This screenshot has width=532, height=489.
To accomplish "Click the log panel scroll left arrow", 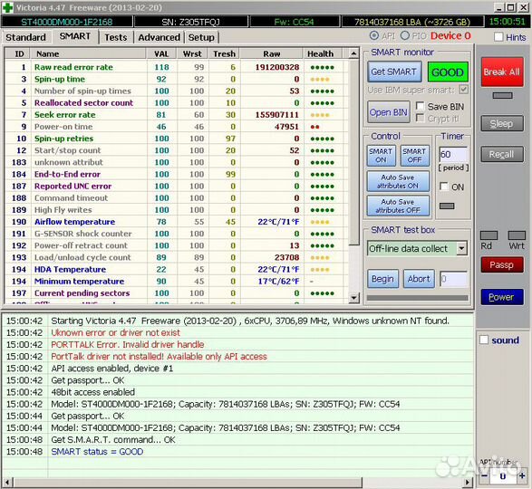I will (x=7, y=482).
